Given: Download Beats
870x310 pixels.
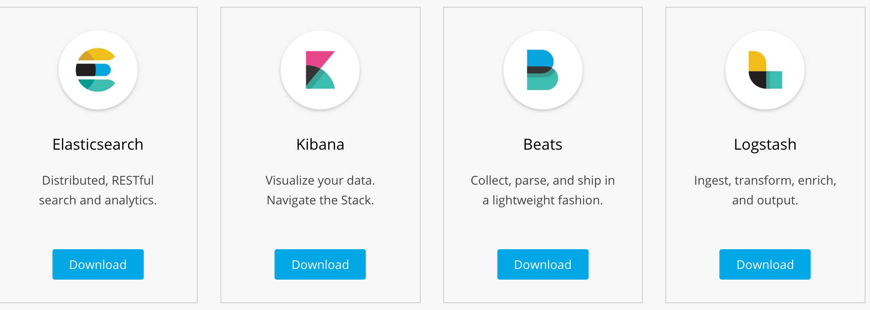Looking at the screenshot, I should 543,264.
